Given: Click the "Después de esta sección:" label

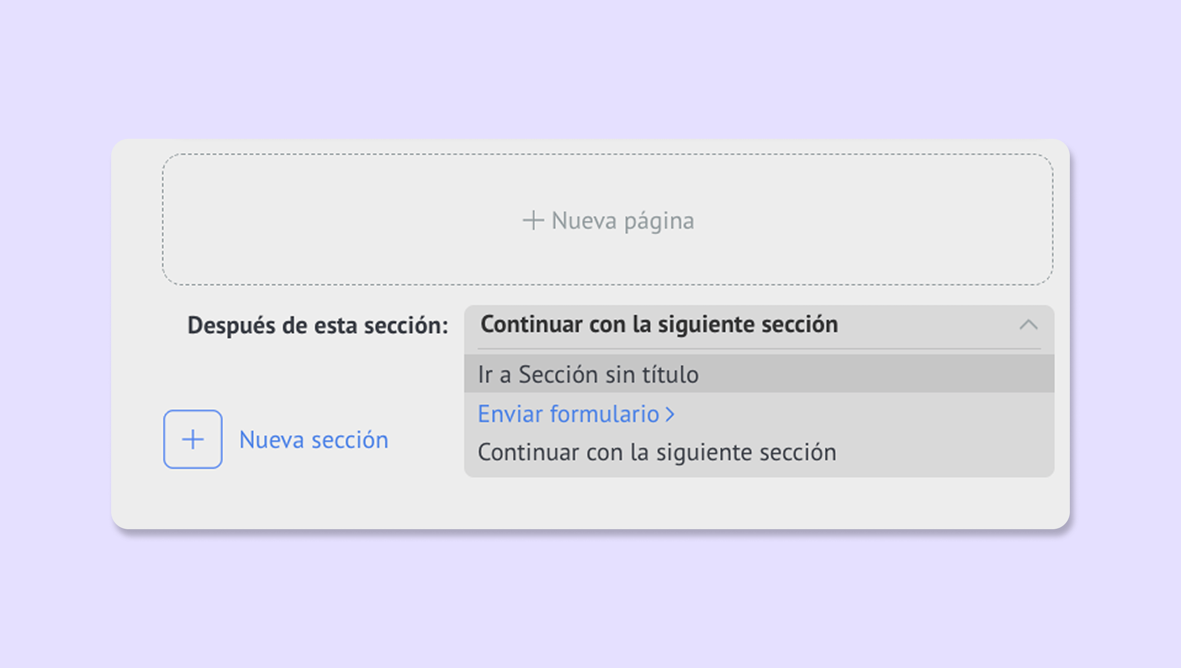Looking at the screenshot, I should (318, 325).
